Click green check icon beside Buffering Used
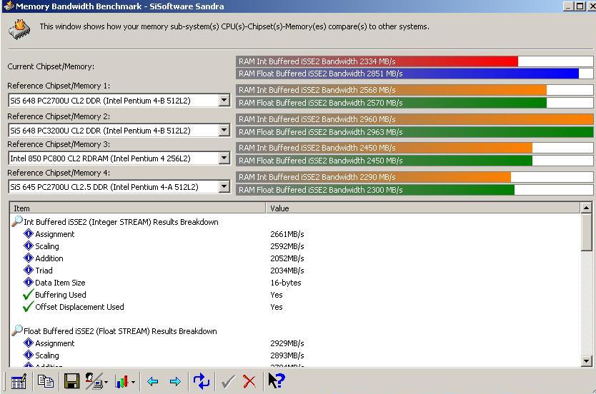Screen dimensions: 596x394 28,295
